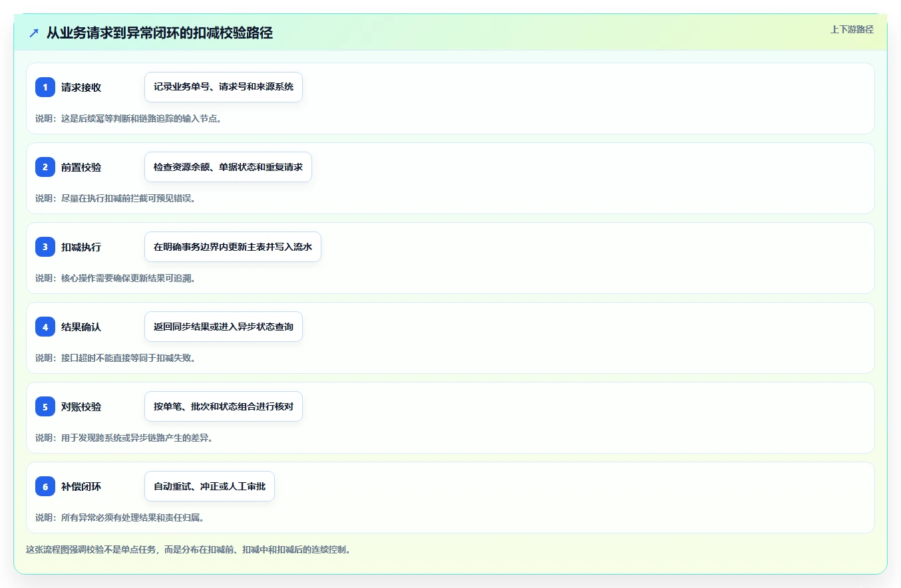Click the 上下游路径 label in the header

click(852, 29)
